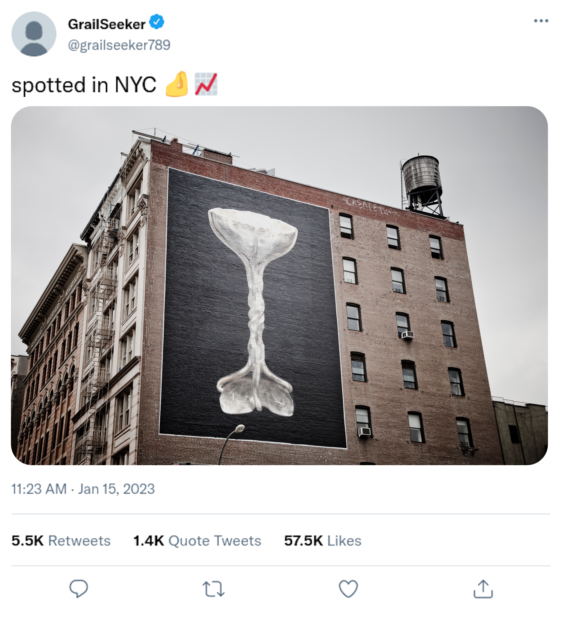
Task: Enlarge the NYC building mural photo
Action: click(279, 286)
